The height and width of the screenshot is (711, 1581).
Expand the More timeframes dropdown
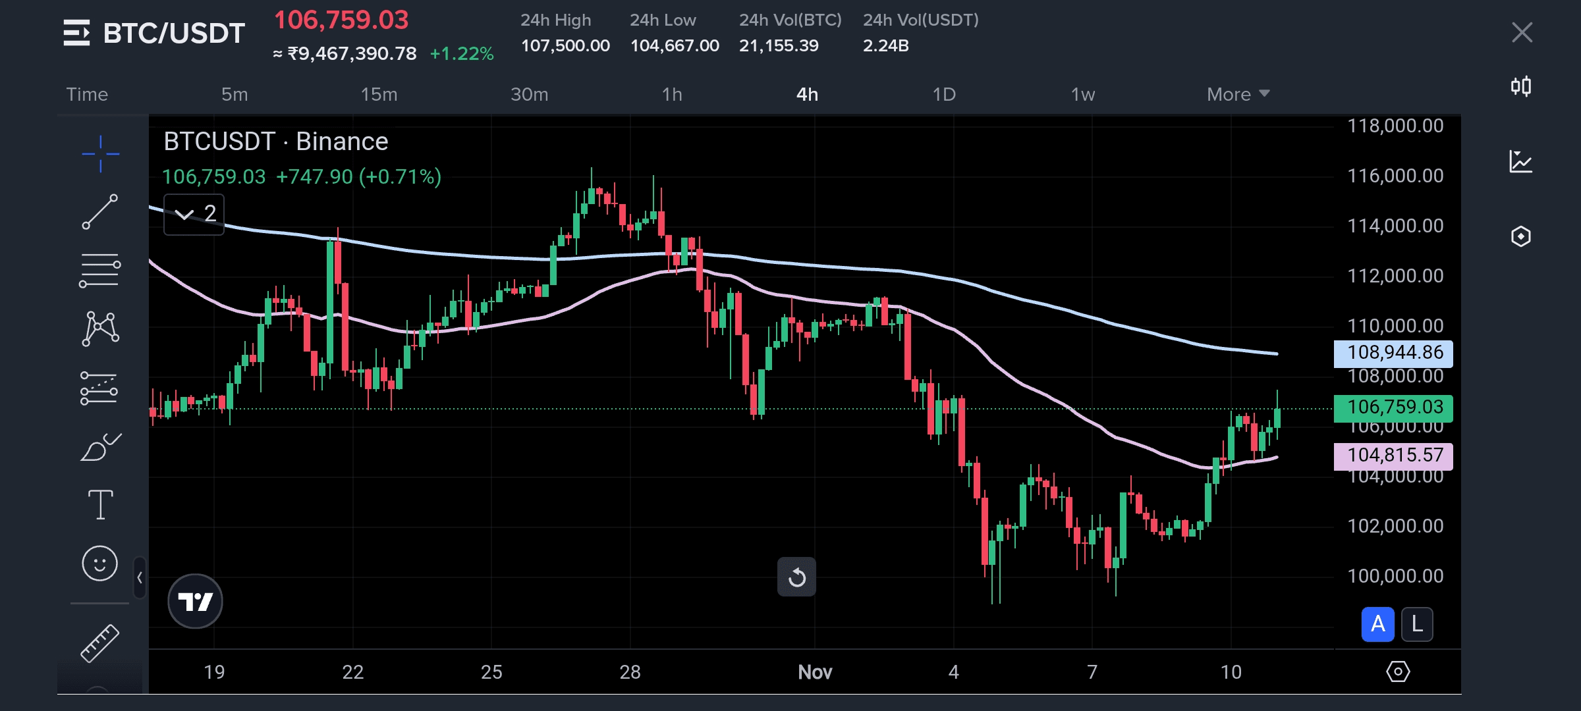[1237, 94]
